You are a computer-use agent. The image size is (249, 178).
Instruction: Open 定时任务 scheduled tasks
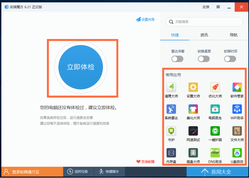[78, 172]
